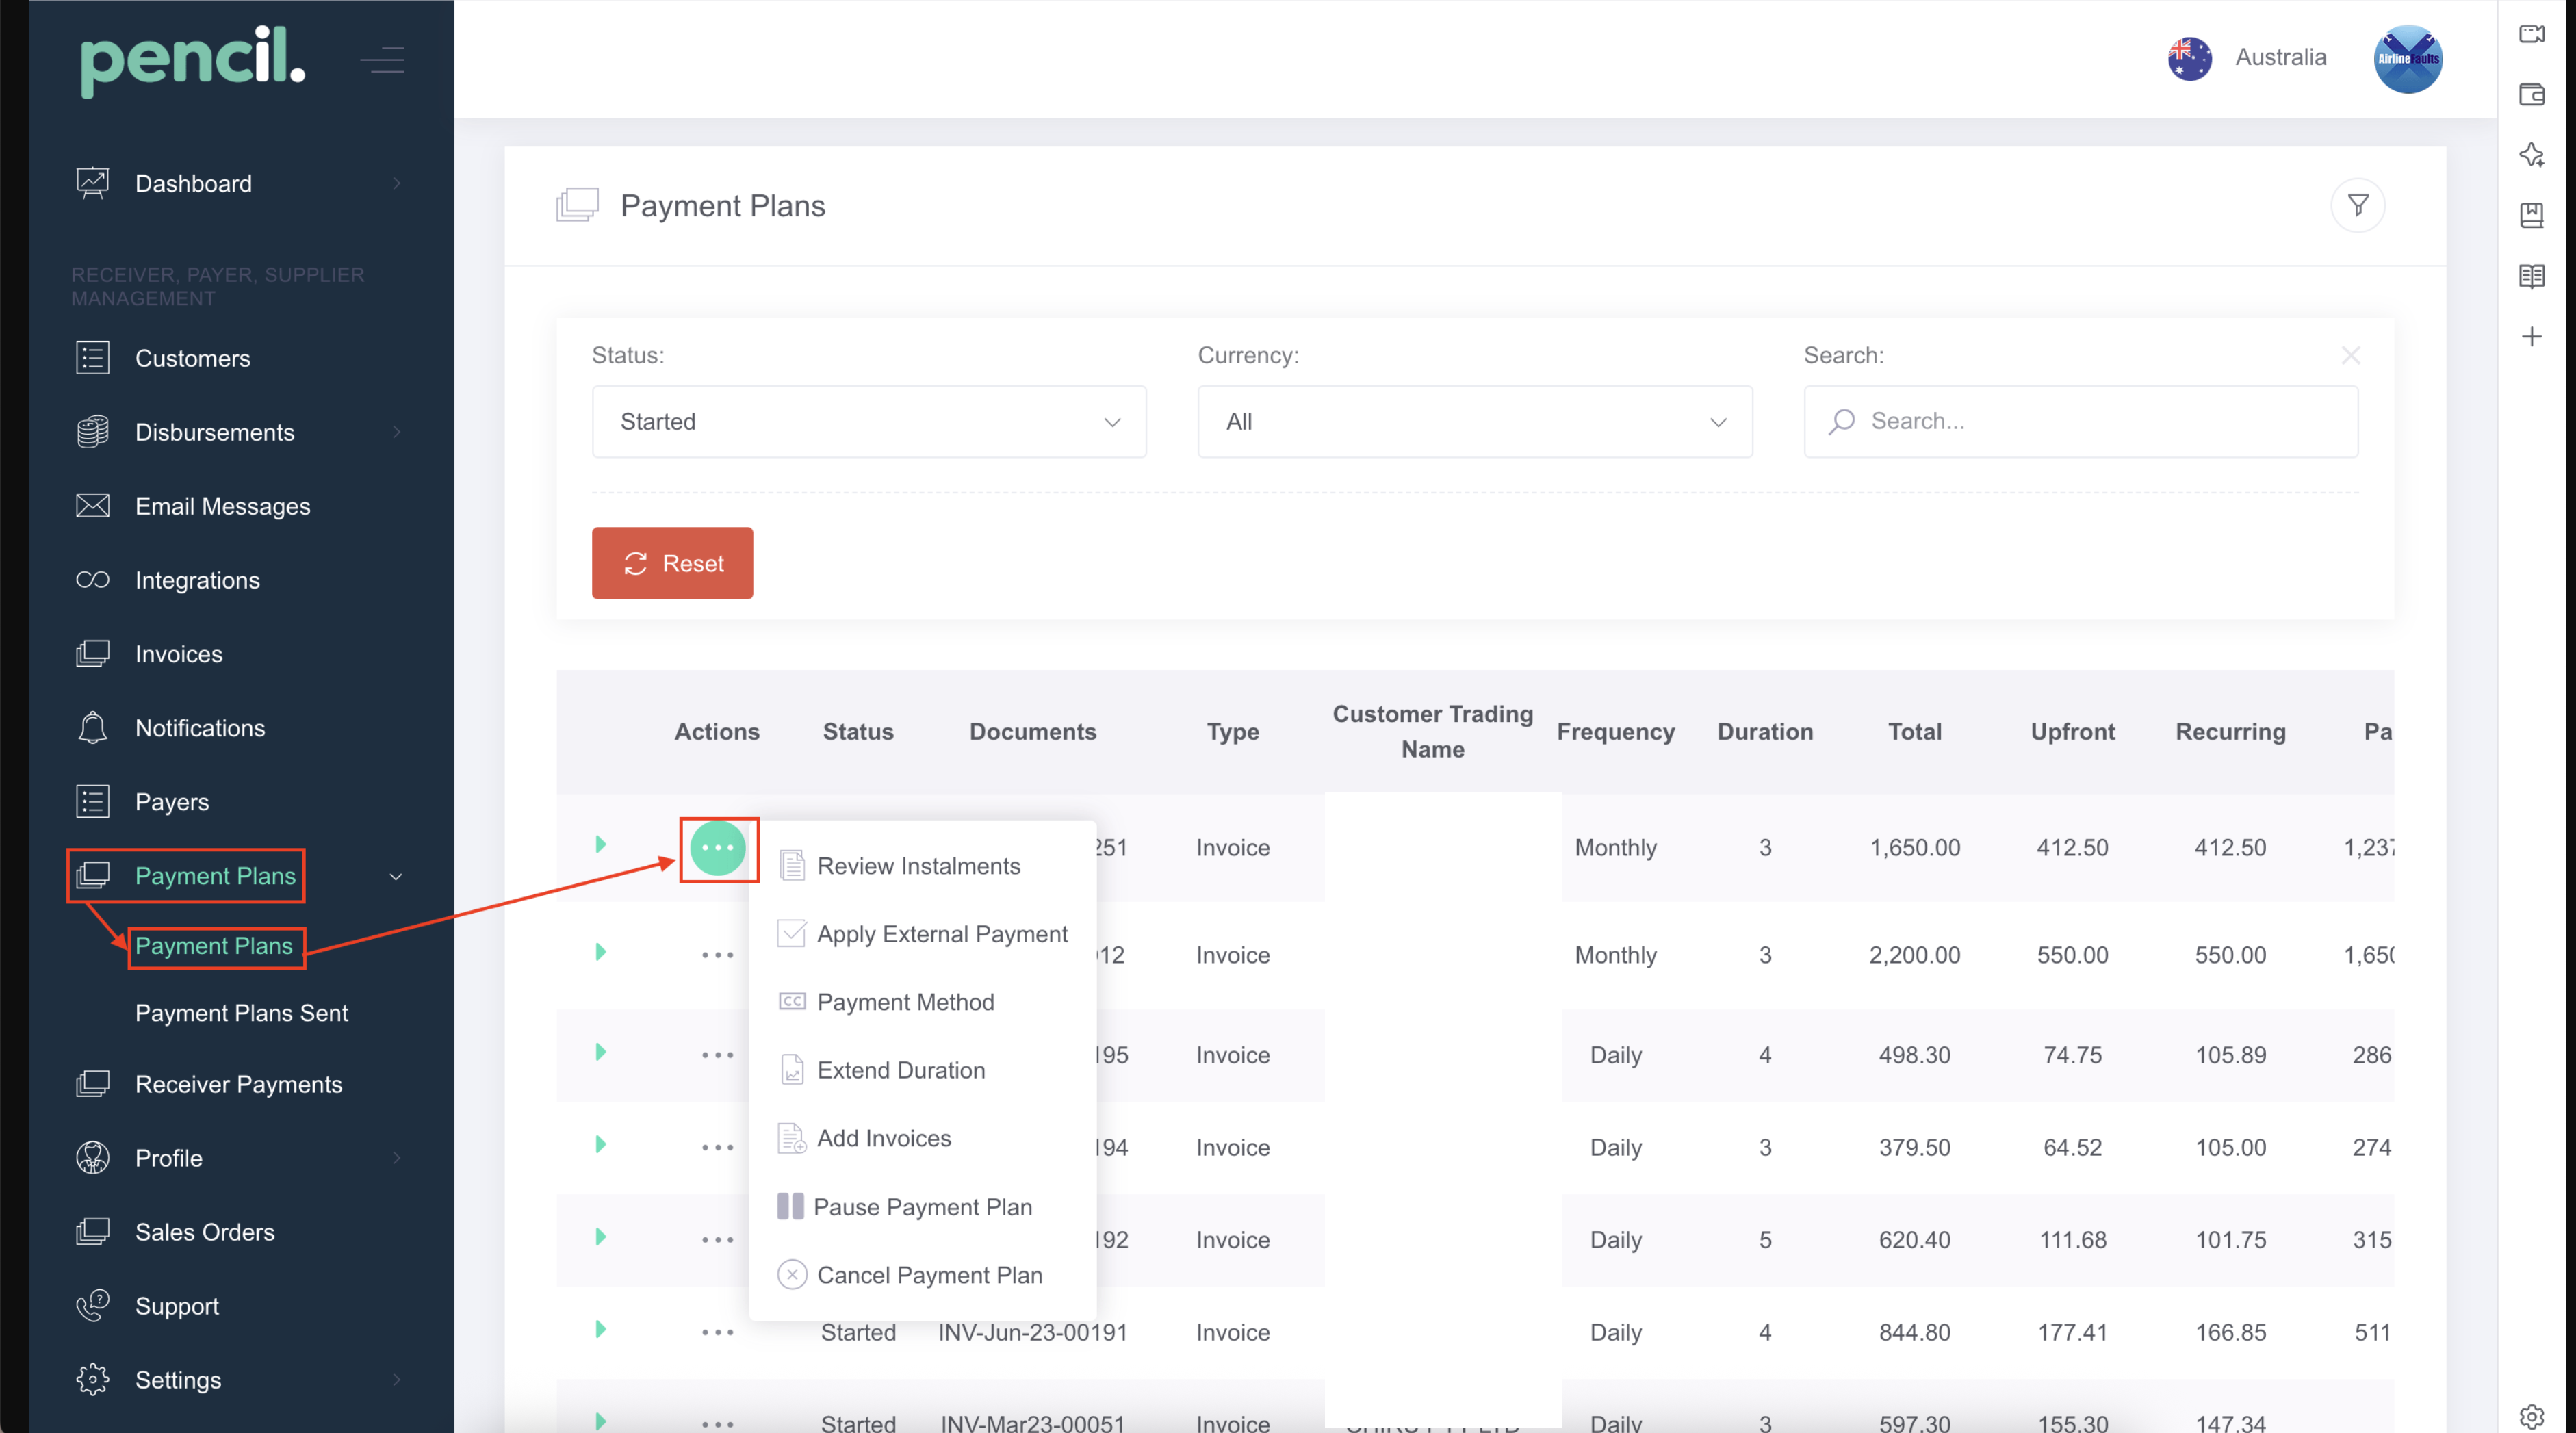
Task: Click the Sales Orders icon
Action: click(x=92, y=1232)
